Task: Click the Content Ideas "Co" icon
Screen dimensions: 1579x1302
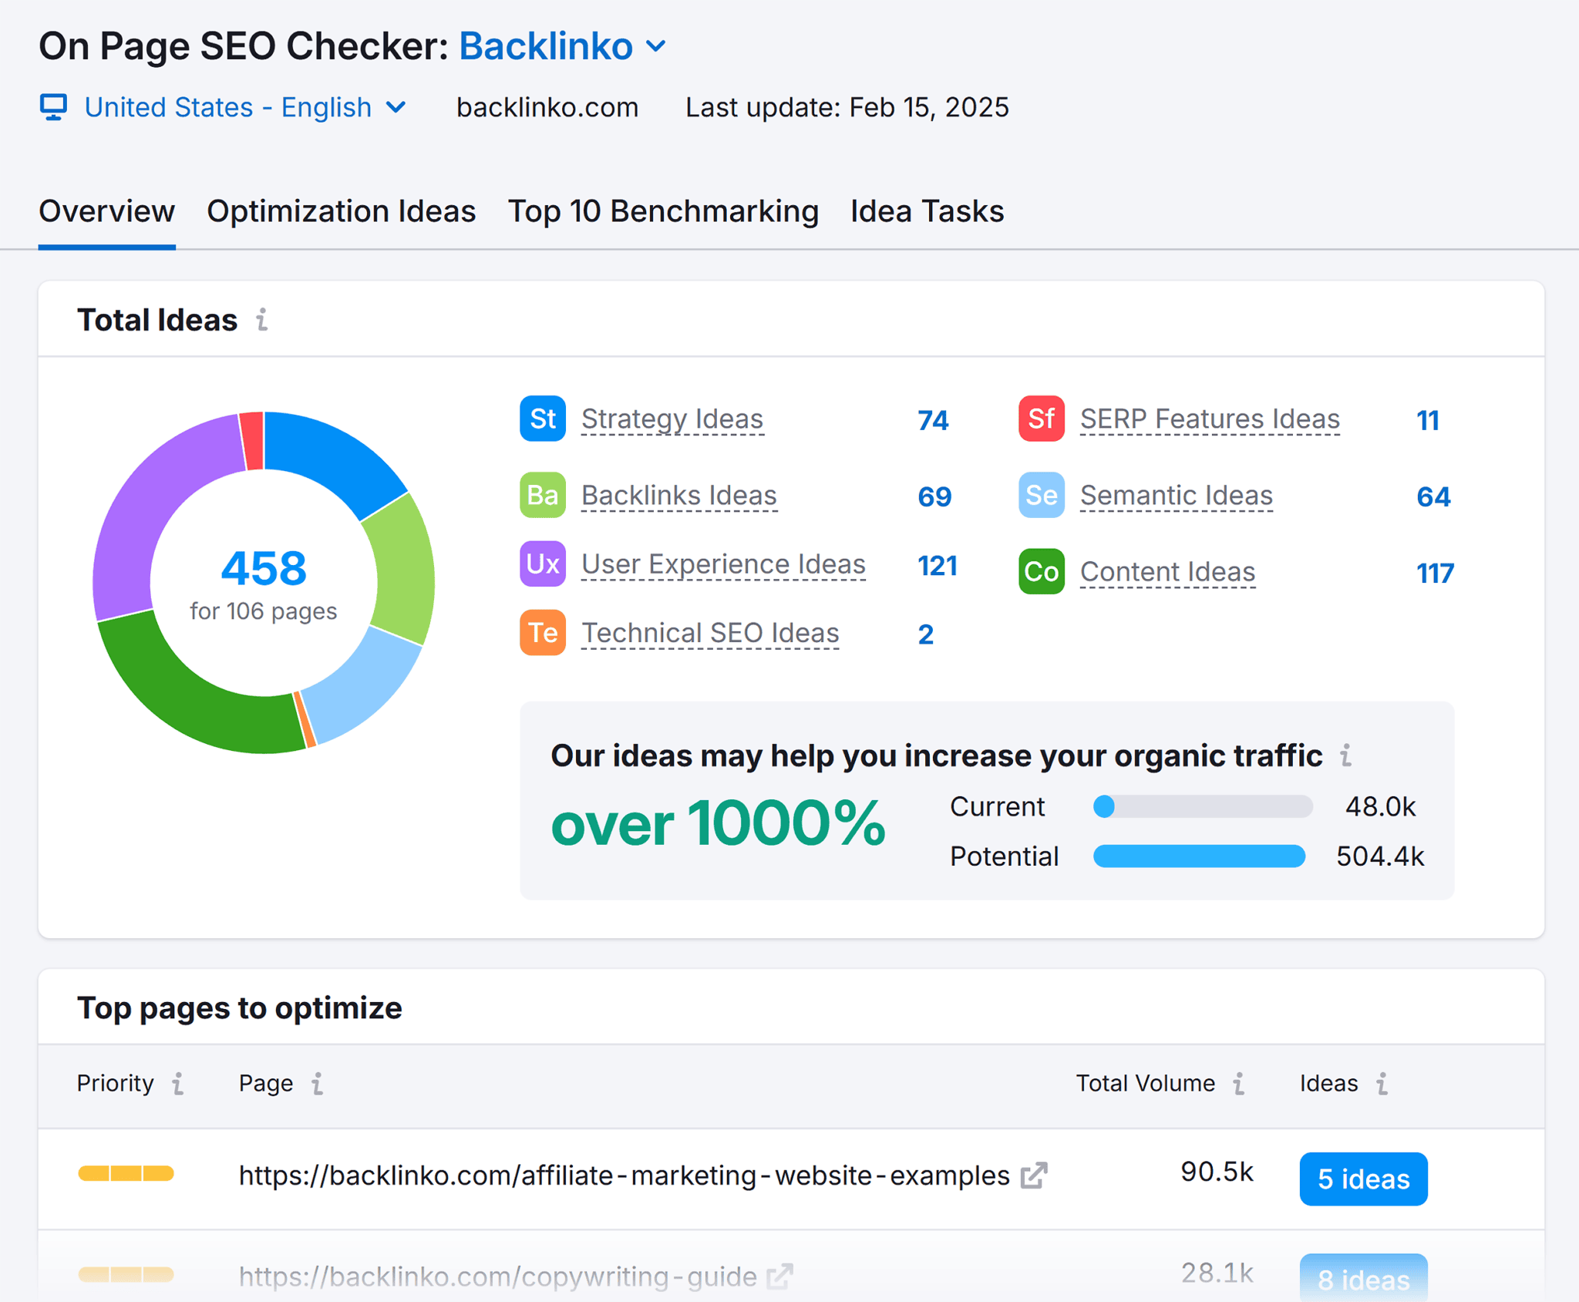Action: click(x=1041, y=571)
